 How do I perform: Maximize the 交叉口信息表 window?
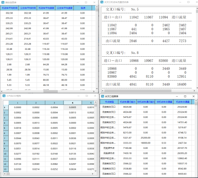point(185,96)
